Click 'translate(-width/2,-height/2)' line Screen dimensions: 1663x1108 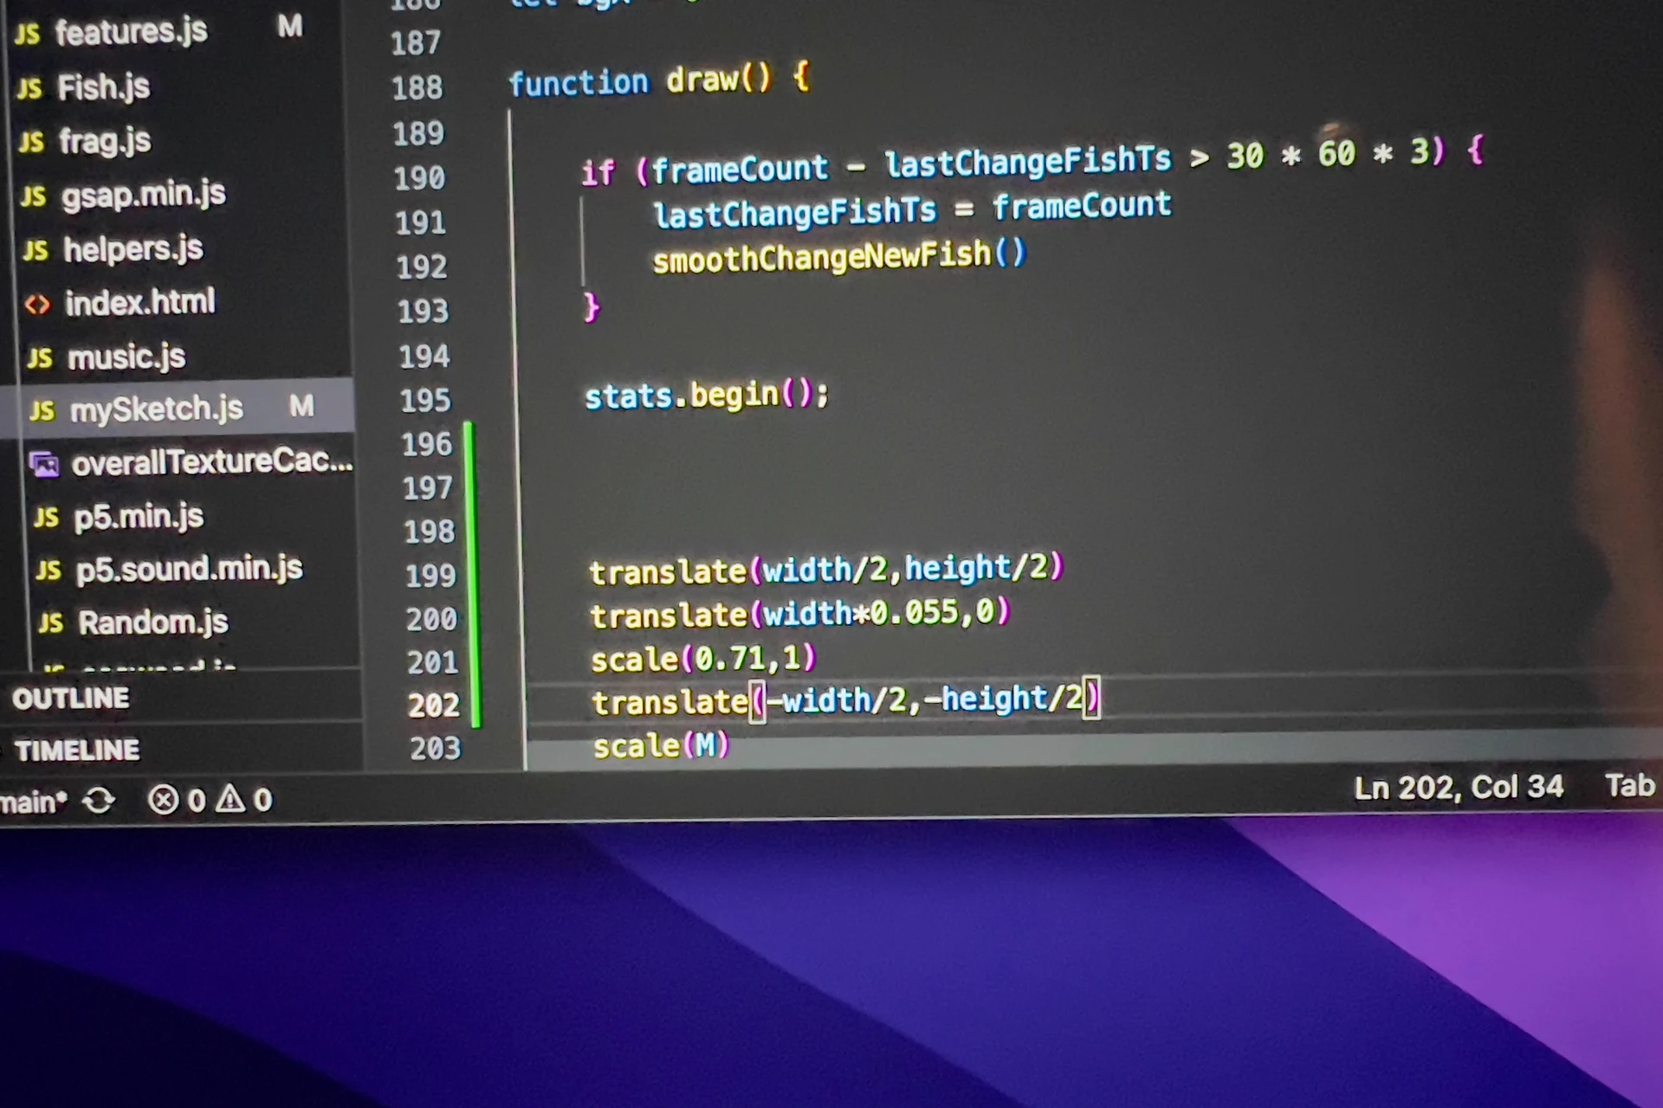coord(846,700)
